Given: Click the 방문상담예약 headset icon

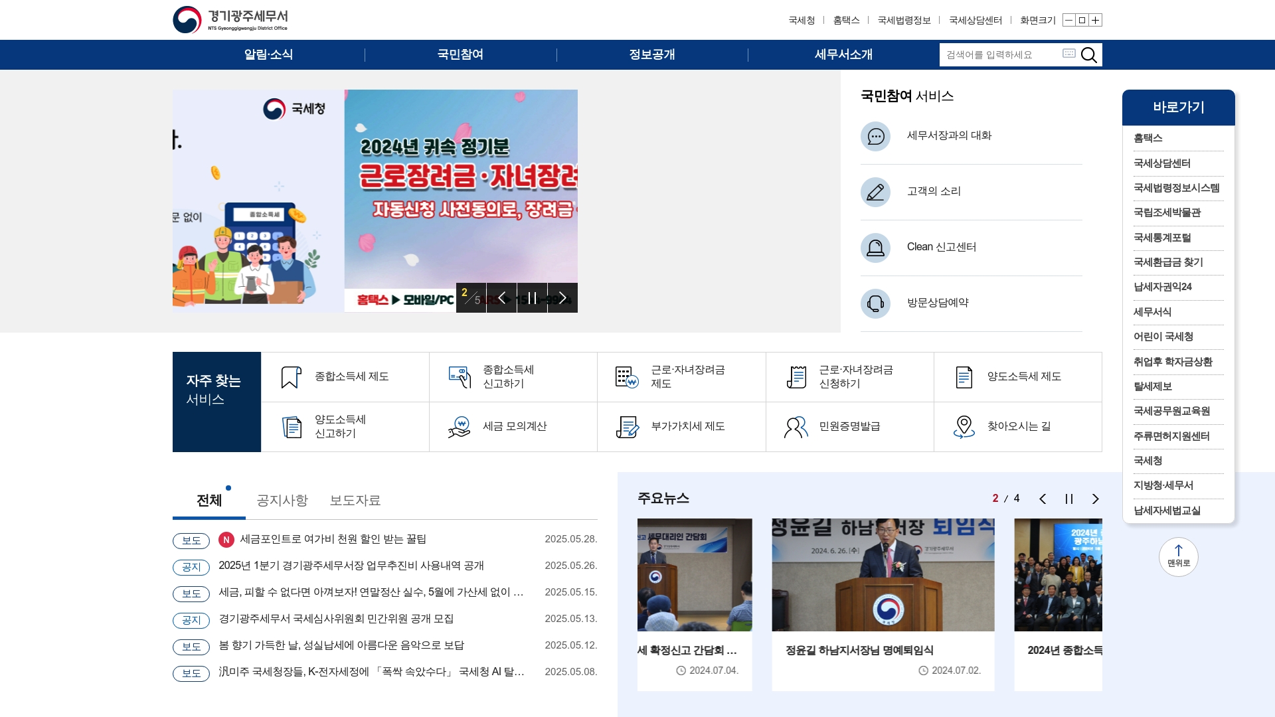Looking at the screenshot, I should (875, 304).
